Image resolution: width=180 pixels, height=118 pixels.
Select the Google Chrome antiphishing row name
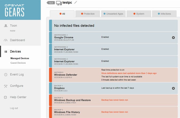[64, 37]
